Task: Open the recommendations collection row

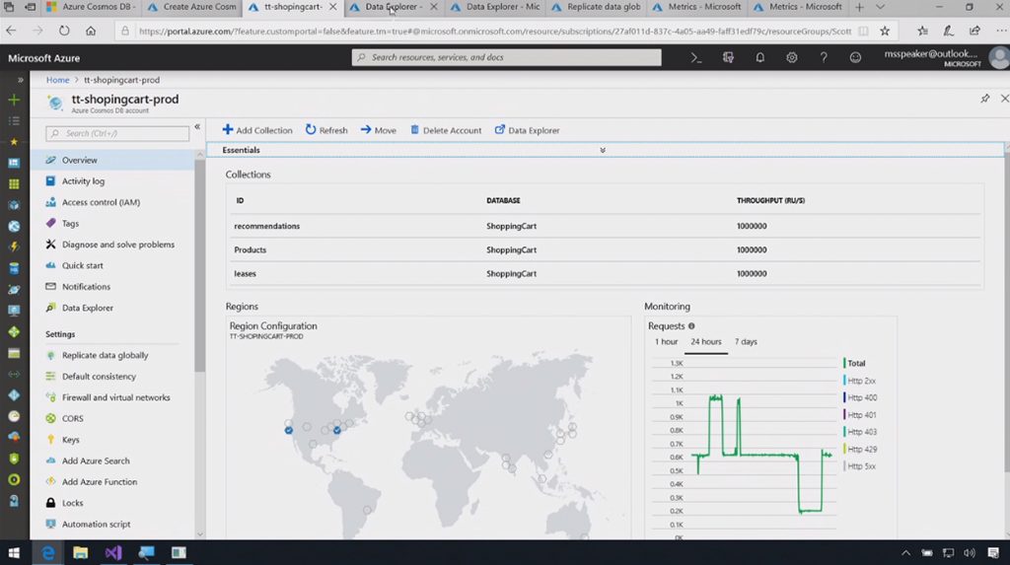Action: point(266,226)
